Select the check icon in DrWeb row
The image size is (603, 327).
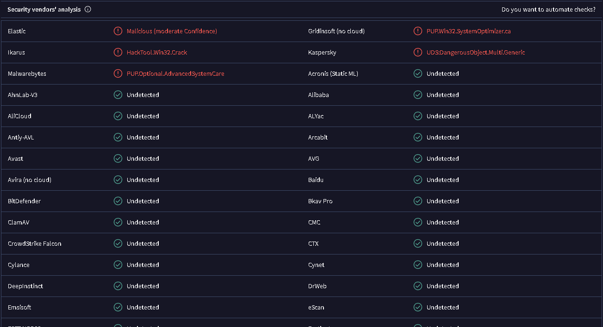(418, 286)
